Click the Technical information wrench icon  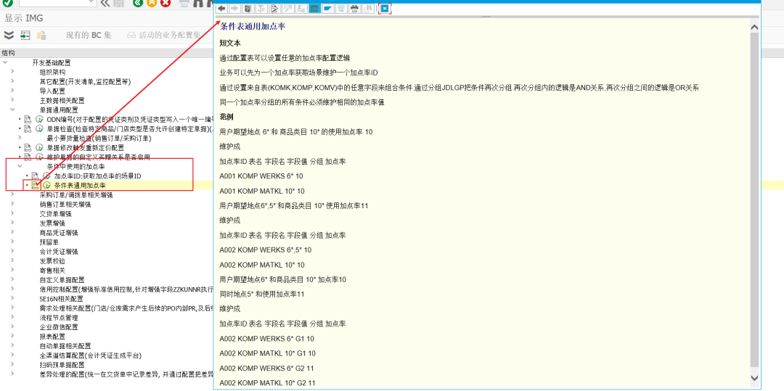(288, 9)
